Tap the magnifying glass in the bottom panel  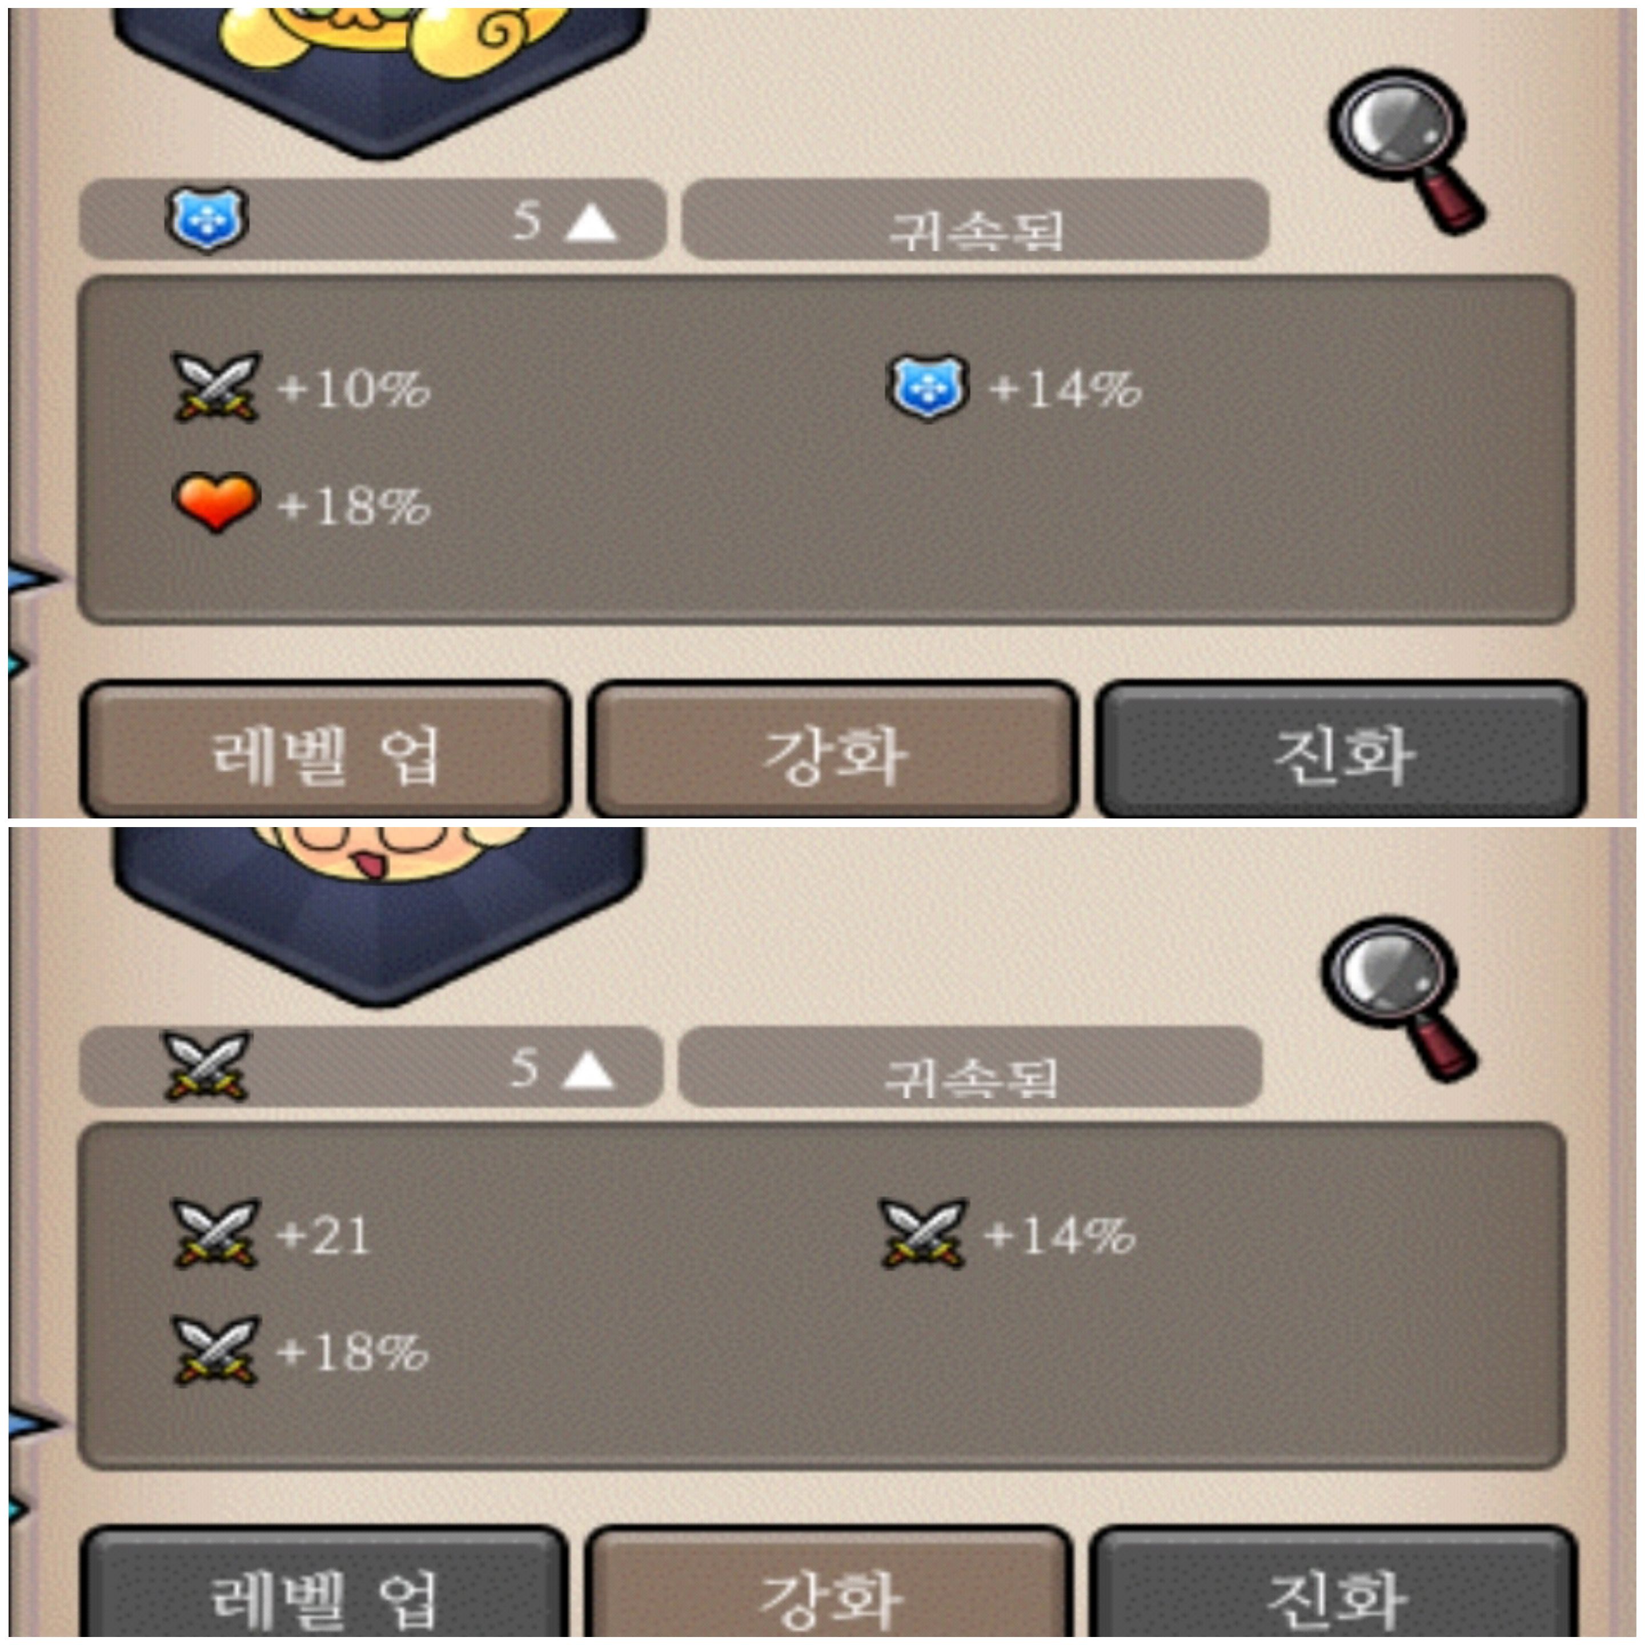click(x=1399, y=999)
